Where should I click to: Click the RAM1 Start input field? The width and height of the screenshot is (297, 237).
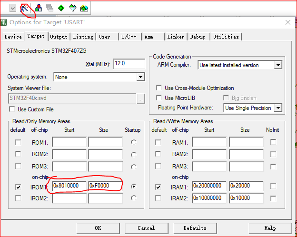(209, 142)
